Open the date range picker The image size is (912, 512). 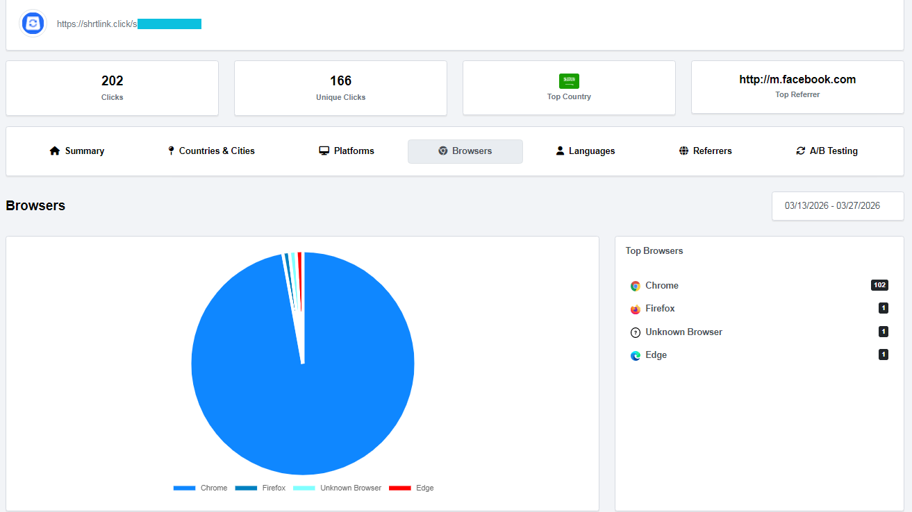tap(837, 206)
